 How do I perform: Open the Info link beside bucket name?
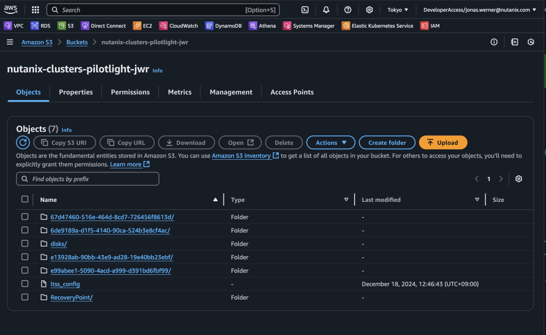point(157,71)
